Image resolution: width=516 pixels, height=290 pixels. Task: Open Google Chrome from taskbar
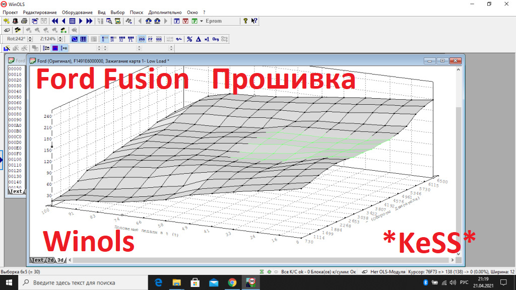tap(232, 282)
